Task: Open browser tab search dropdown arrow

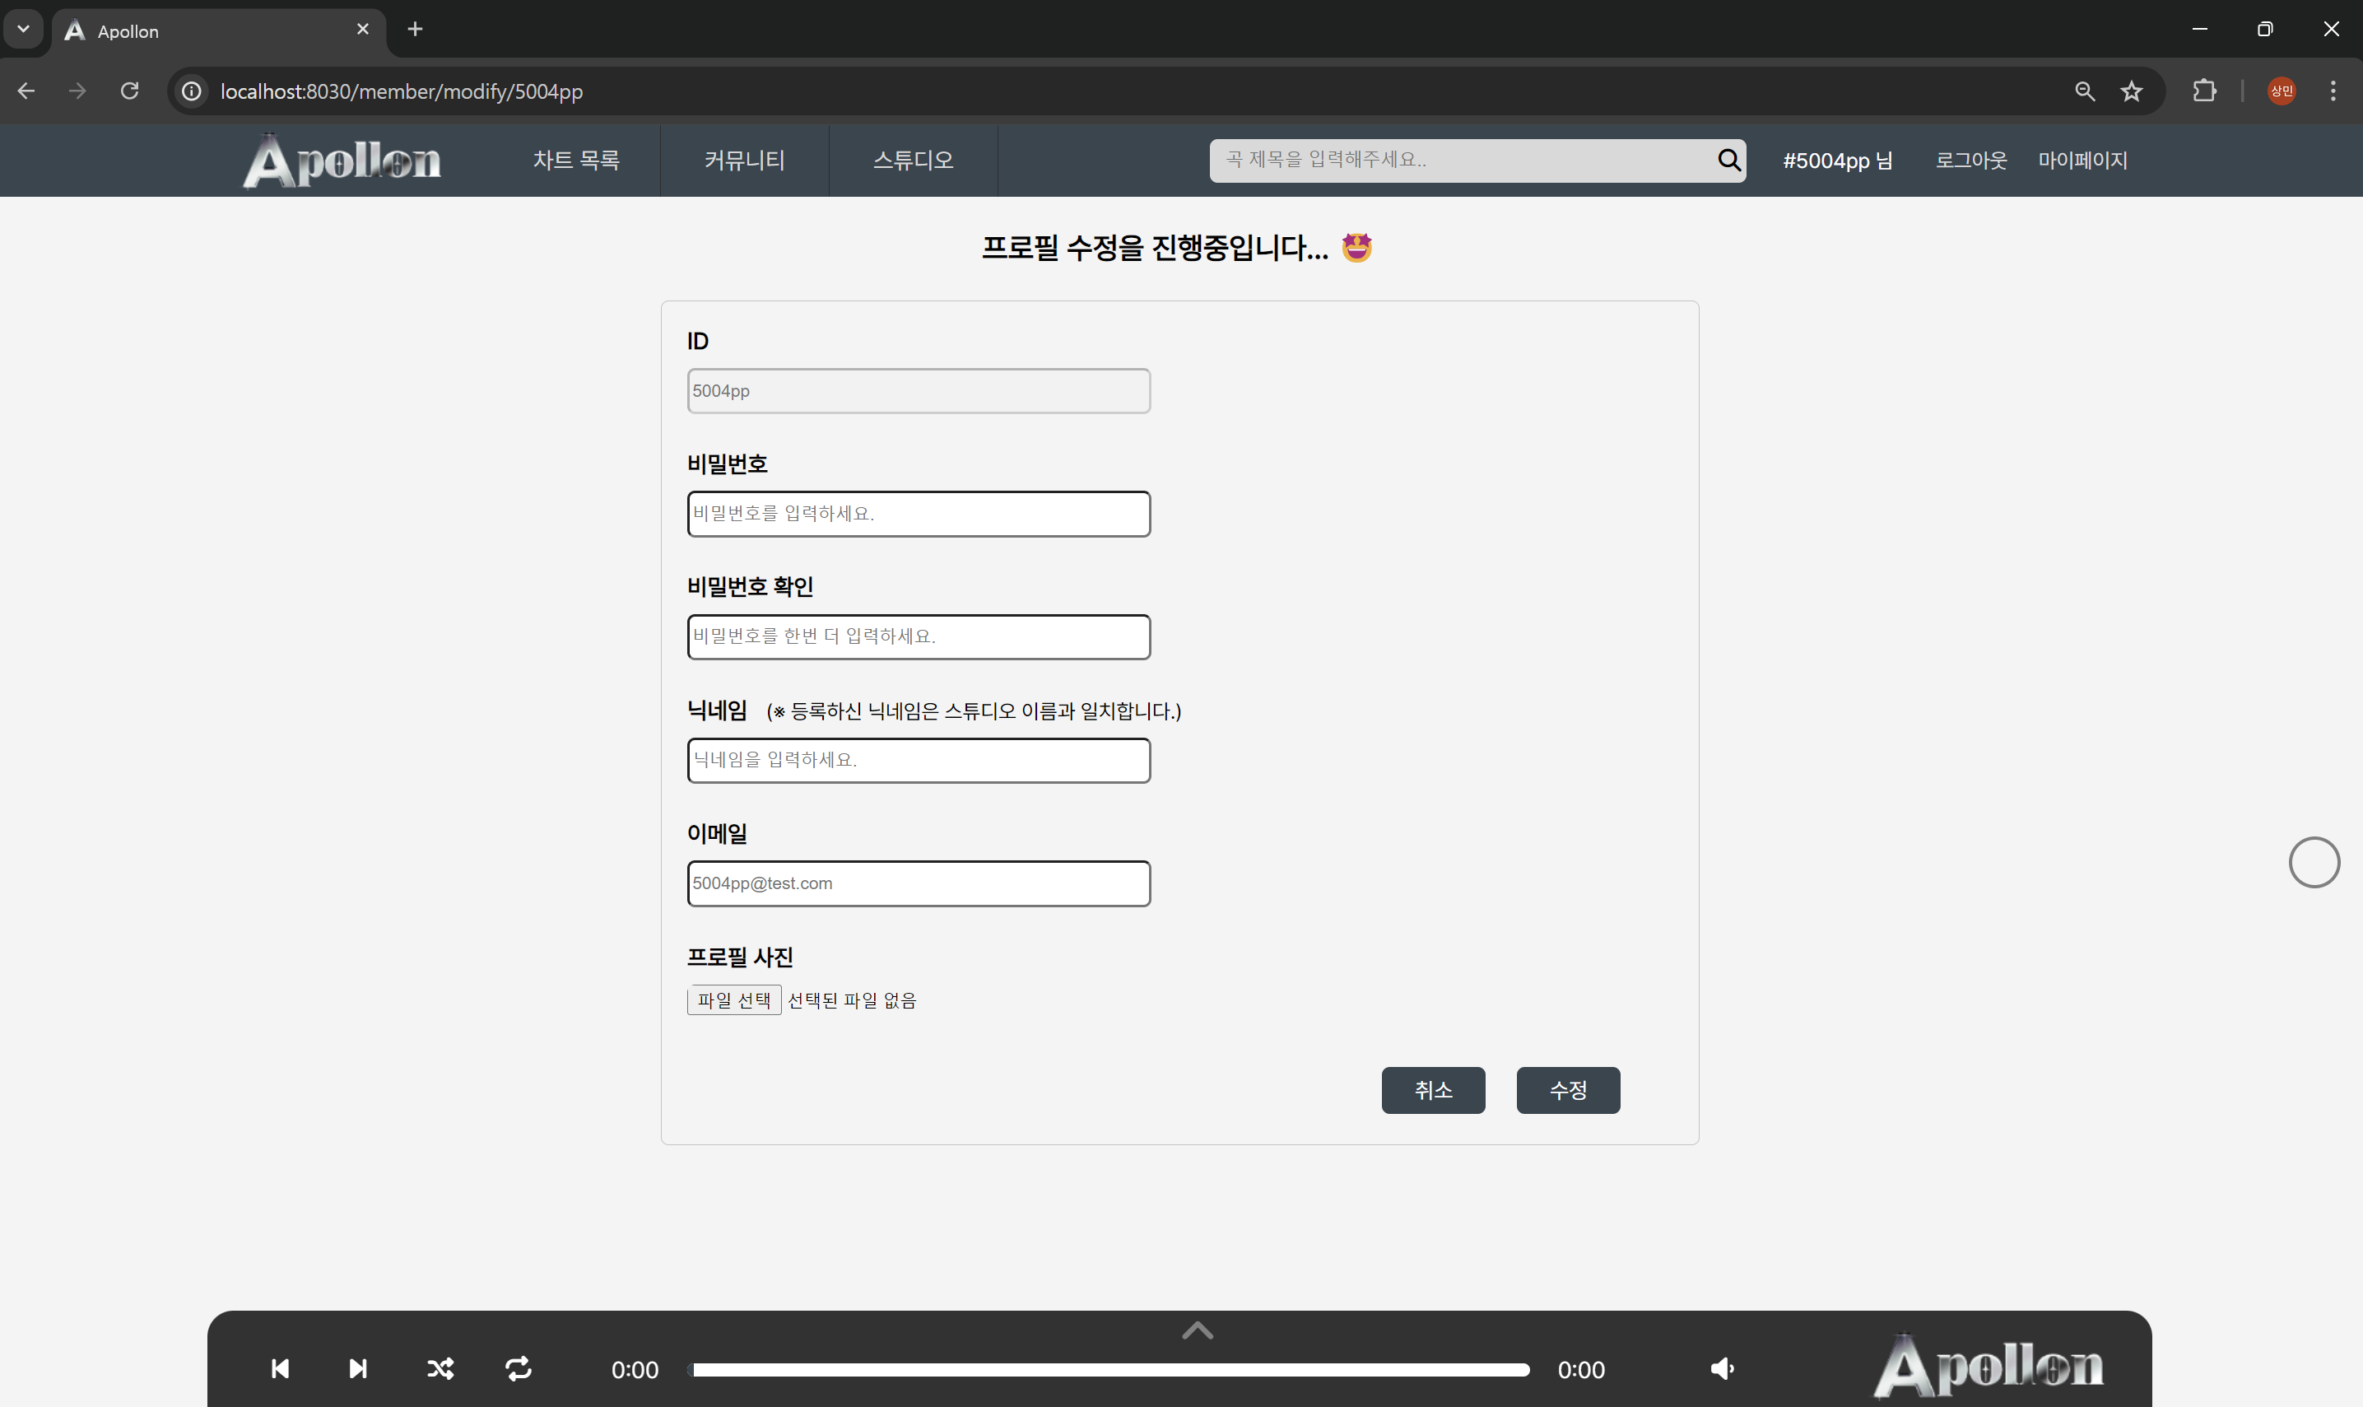Action: pyautogui.click(x=24, y=30)
